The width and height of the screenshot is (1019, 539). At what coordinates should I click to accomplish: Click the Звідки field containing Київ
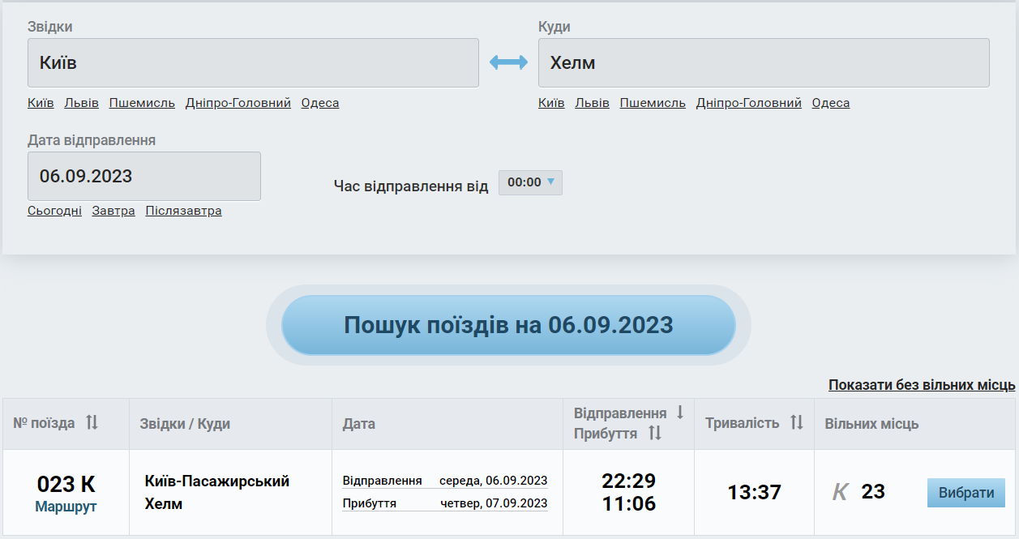click(x=253, y=62)
